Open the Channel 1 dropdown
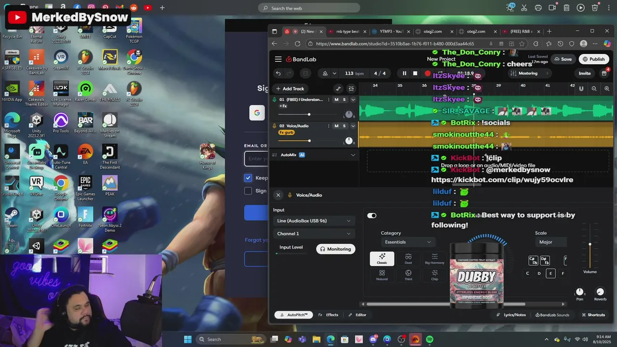 pos(313,234)
